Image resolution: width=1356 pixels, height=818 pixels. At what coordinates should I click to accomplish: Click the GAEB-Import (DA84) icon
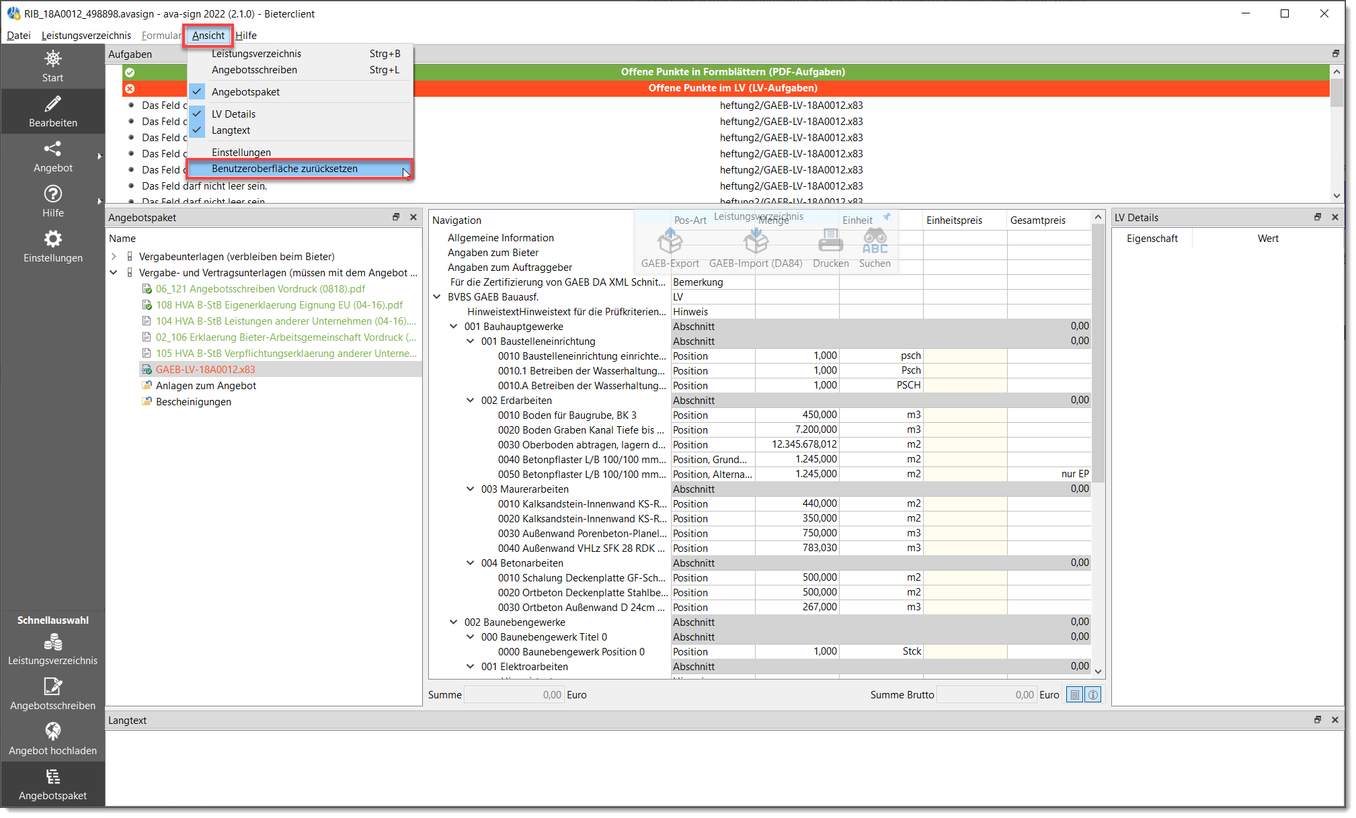[756, 240]
